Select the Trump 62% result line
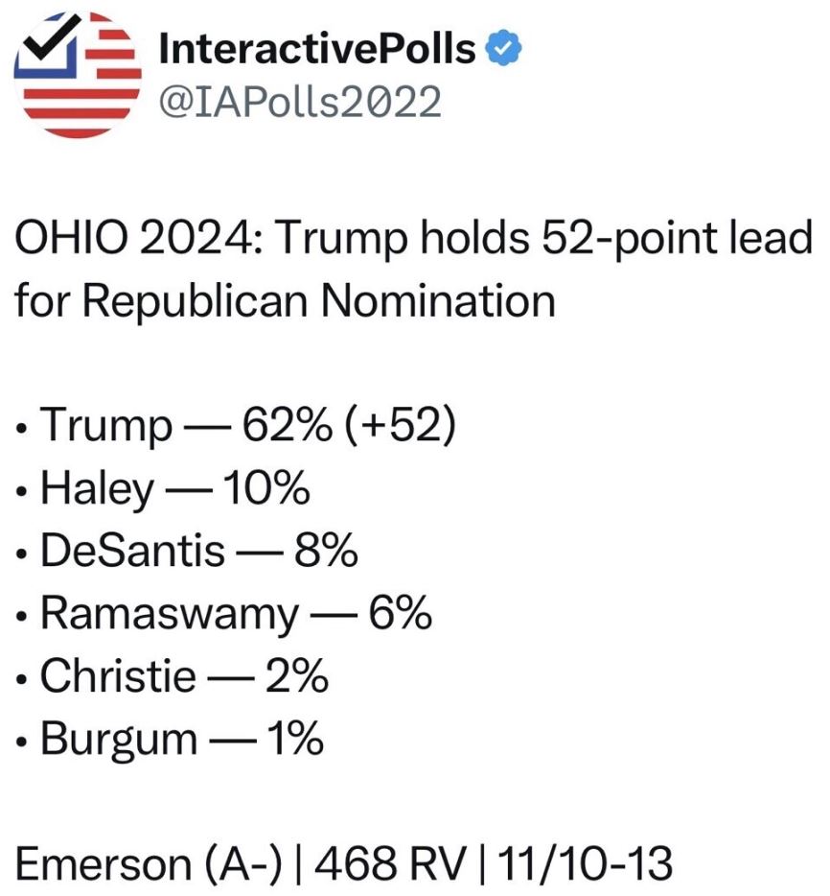Screen dimensions: 830x896 [237, 426]
